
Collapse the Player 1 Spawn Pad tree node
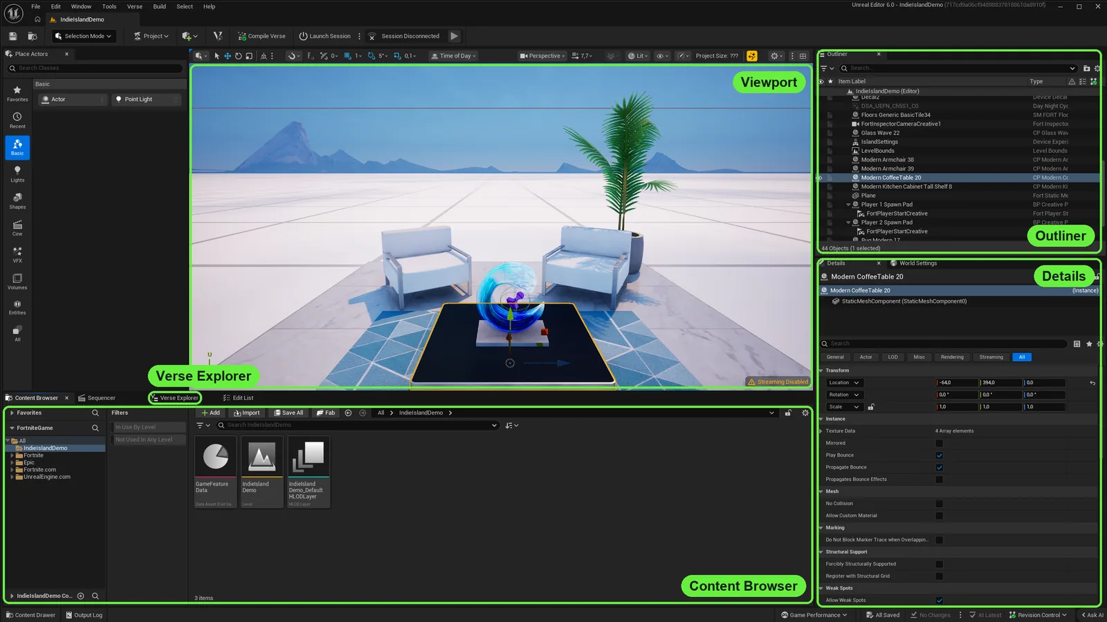[848, 205]
